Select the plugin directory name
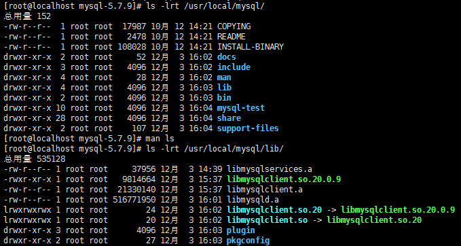The height and width of the screenshot is (246, 461). coord(241,230)
